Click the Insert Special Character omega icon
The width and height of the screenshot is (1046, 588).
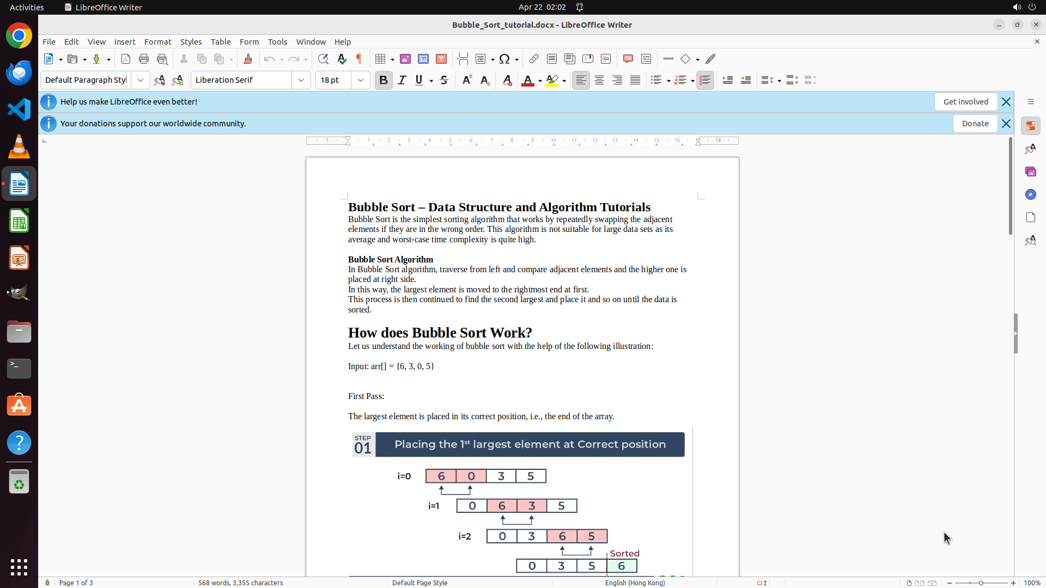coord(504,59)
